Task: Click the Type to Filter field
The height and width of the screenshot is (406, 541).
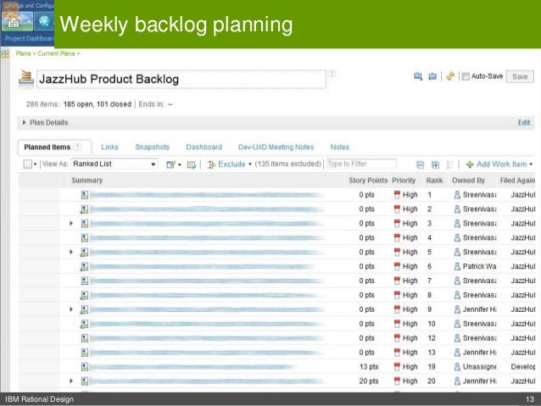Action: [361, 164]
